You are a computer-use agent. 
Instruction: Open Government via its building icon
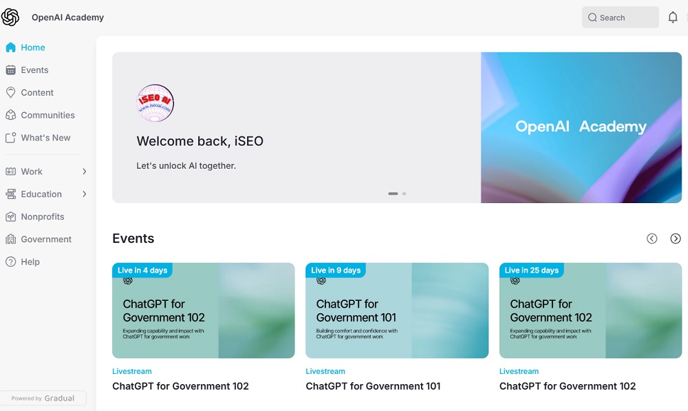pyautogui.click(x=10, y=239)
